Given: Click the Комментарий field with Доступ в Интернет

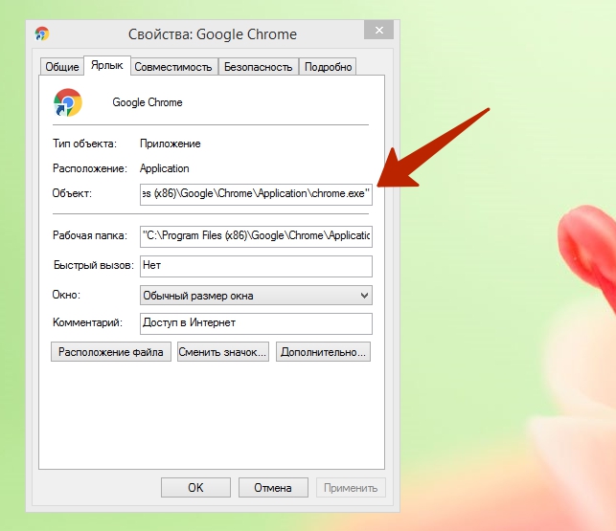Looking at the screenshot, I should [x=256, y=323].
